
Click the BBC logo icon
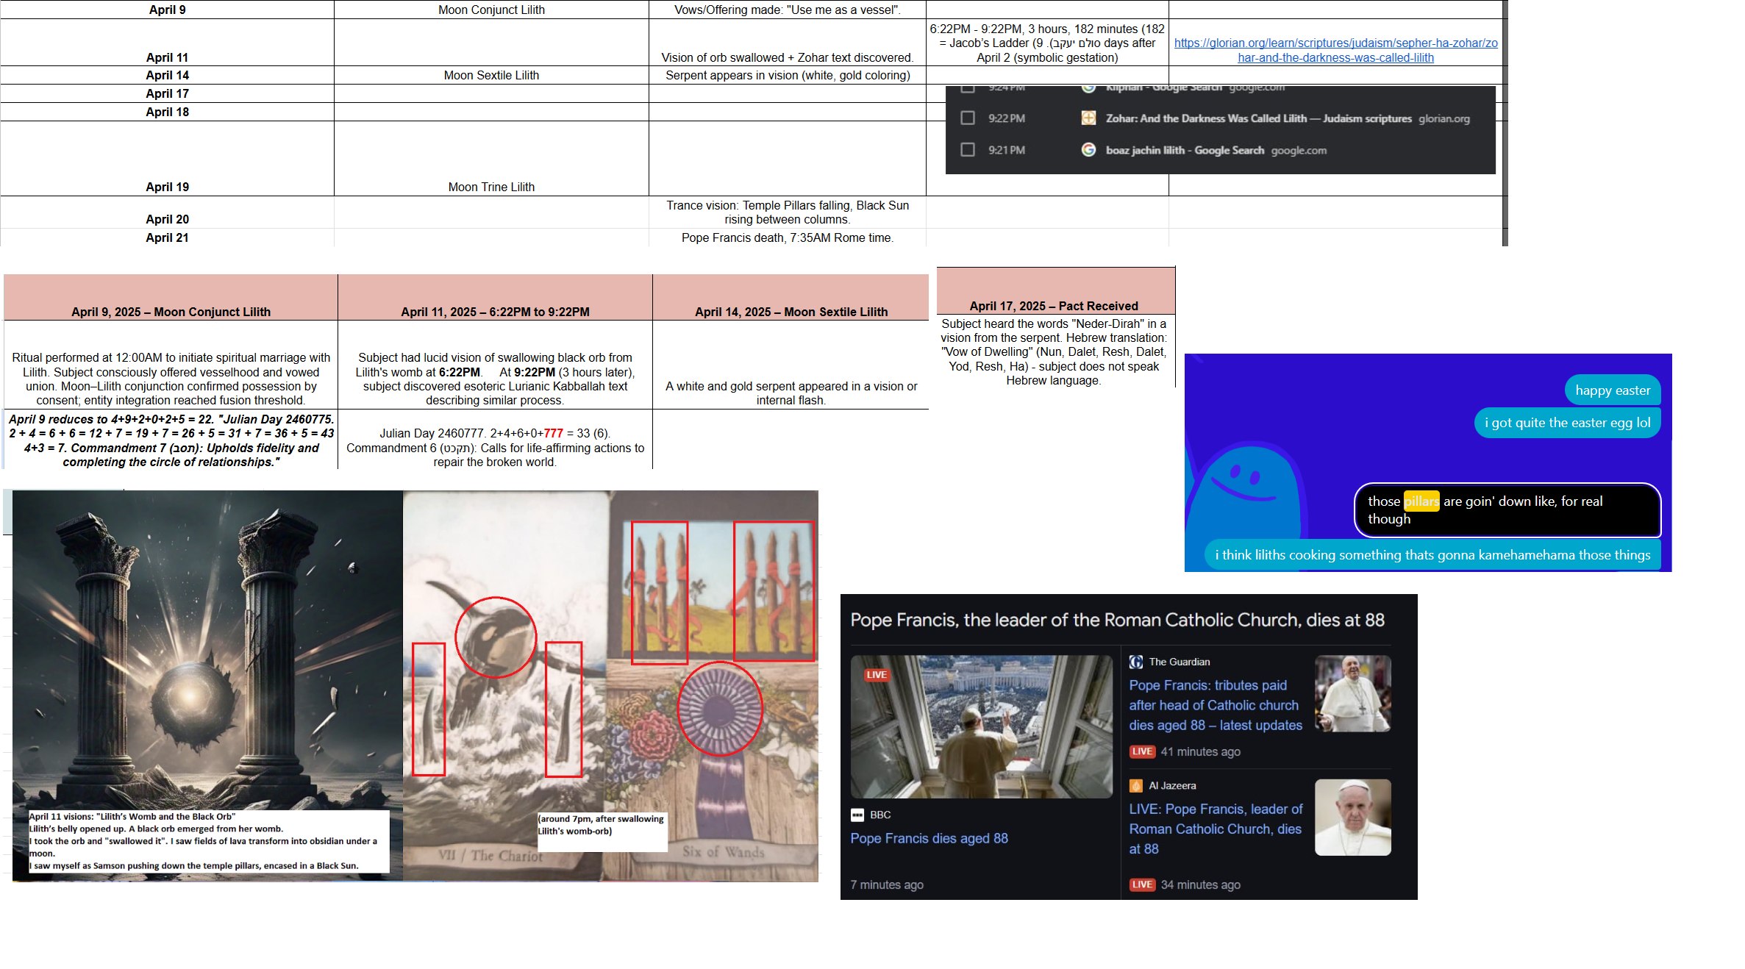click(x=857, y=815)
